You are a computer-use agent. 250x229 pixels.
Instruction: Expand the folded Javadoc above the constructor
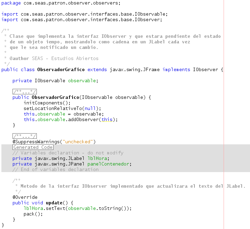25,92
